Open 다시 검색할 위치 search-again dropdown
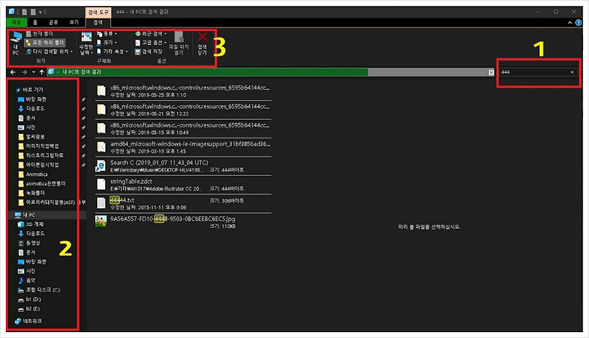Screen dimensions: 589x338 (49, 52)
